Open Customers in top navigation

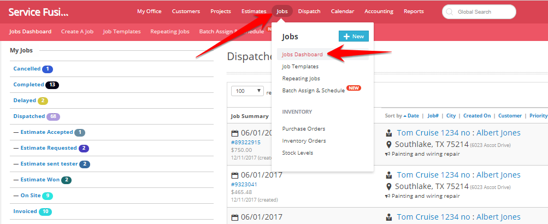coord(186,11)
